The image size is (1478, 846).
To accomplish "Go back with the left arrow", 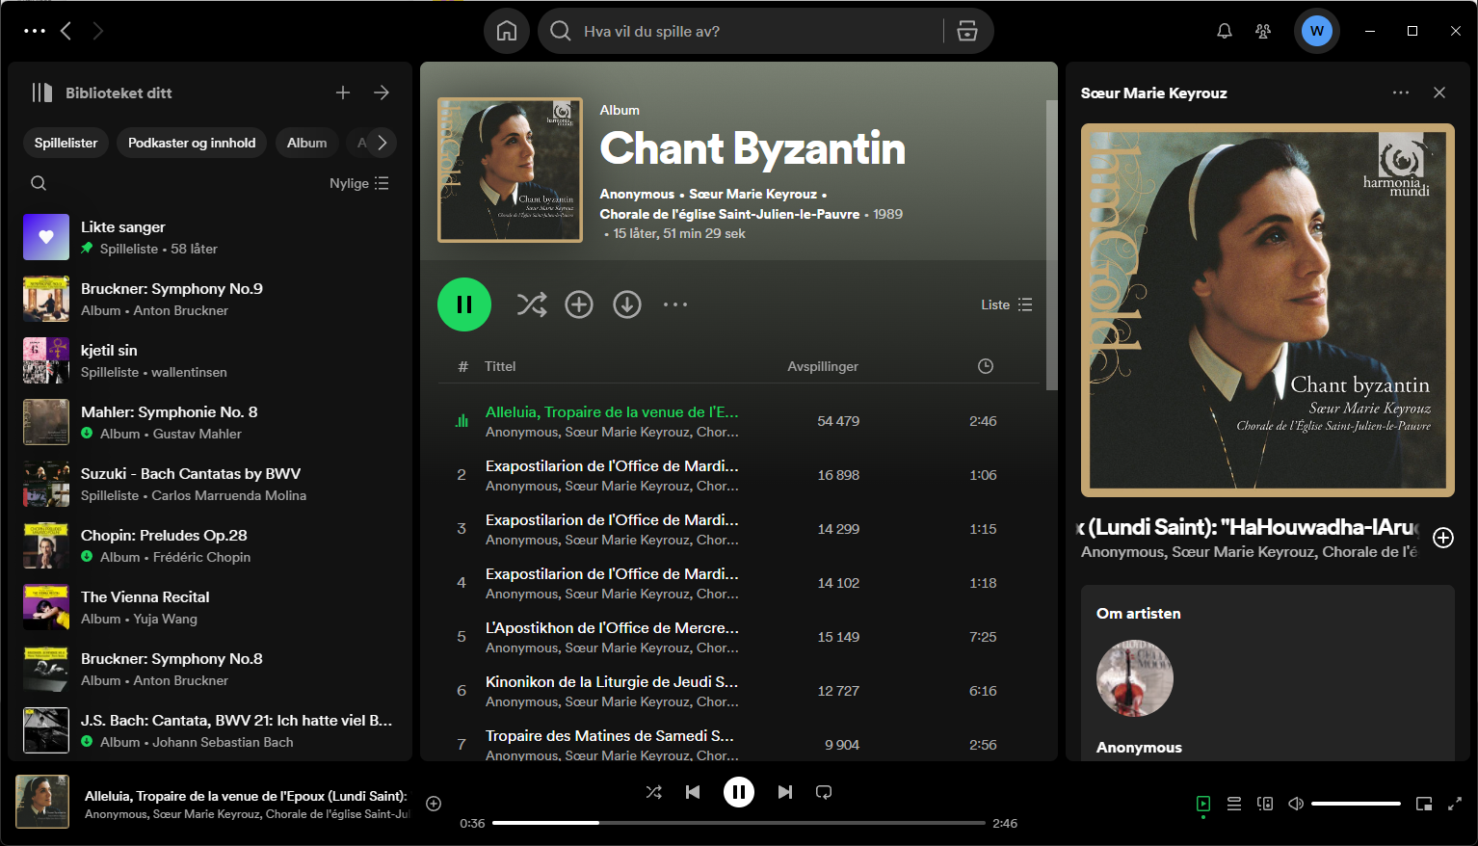I will 66,31.
